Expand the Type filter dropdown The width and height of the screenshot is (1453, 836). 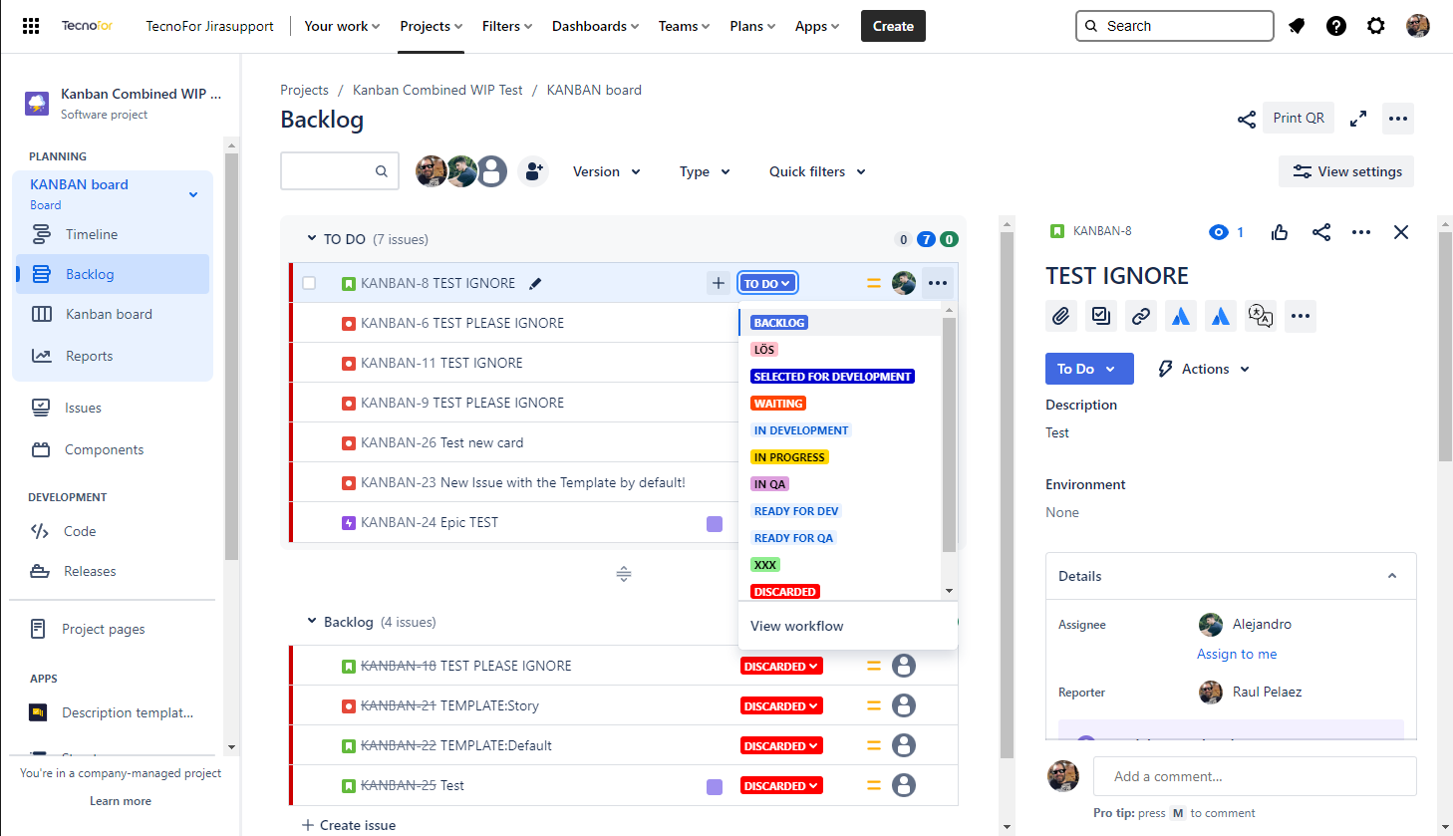click(705, 171)
